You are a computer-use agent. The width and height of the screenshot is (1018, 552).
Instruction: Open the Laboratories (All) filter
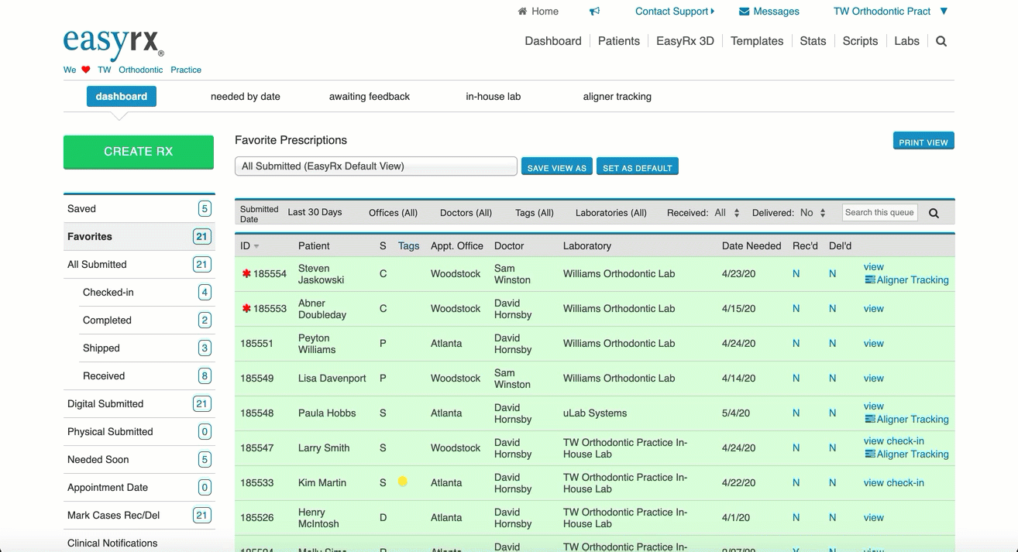click(x=611, y=212)
